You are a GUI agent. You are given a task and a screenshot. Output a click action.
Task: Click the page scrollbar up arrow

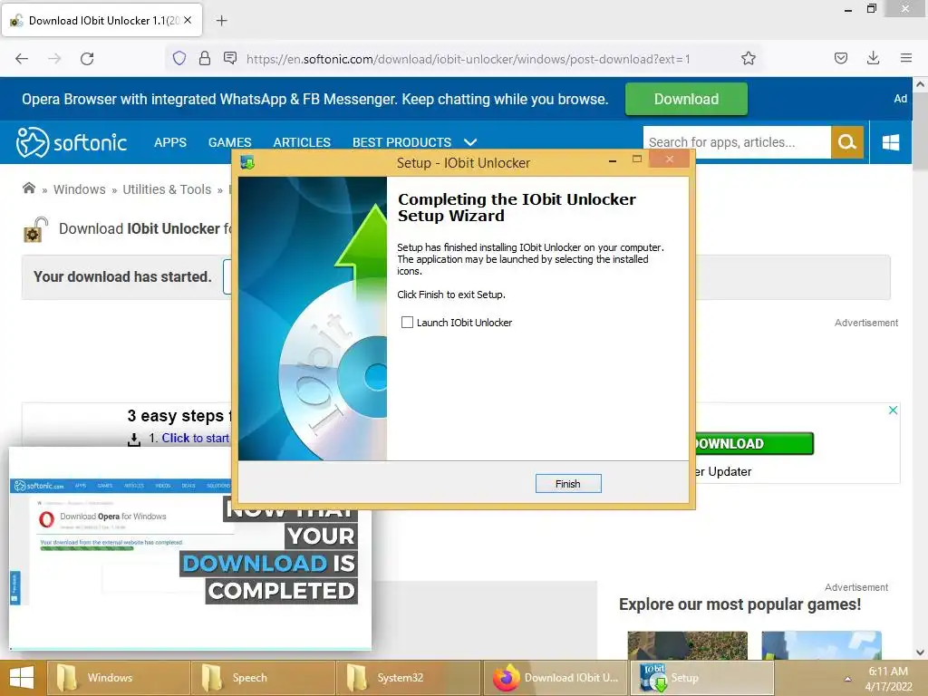[x=921, y=84]
